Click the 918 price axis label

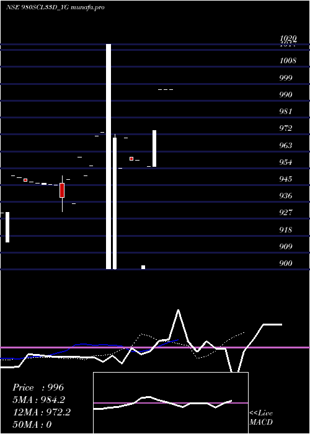click(286, 230)
